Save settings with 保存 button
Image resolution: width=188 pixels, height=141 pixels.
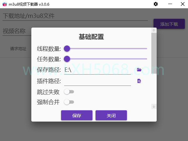77,115
